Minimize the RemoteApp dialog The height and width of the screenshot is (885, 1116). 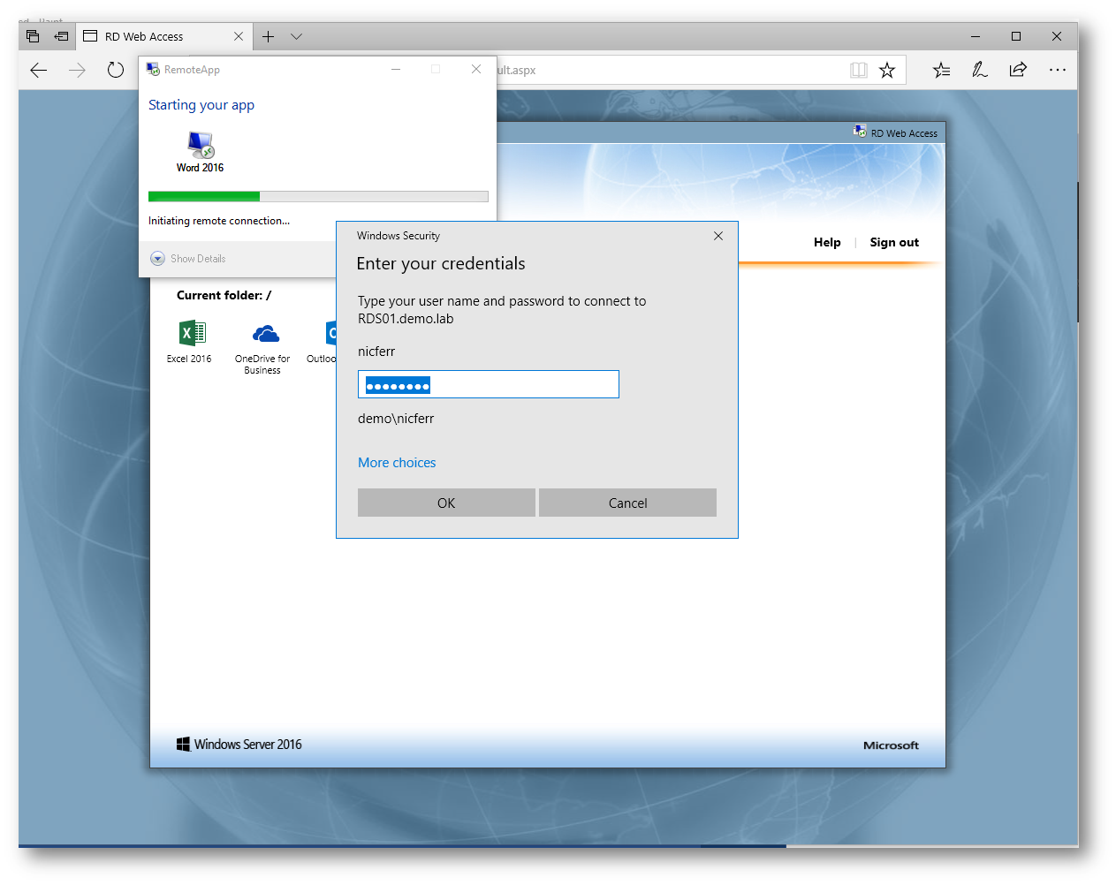[x=396, y=69]
